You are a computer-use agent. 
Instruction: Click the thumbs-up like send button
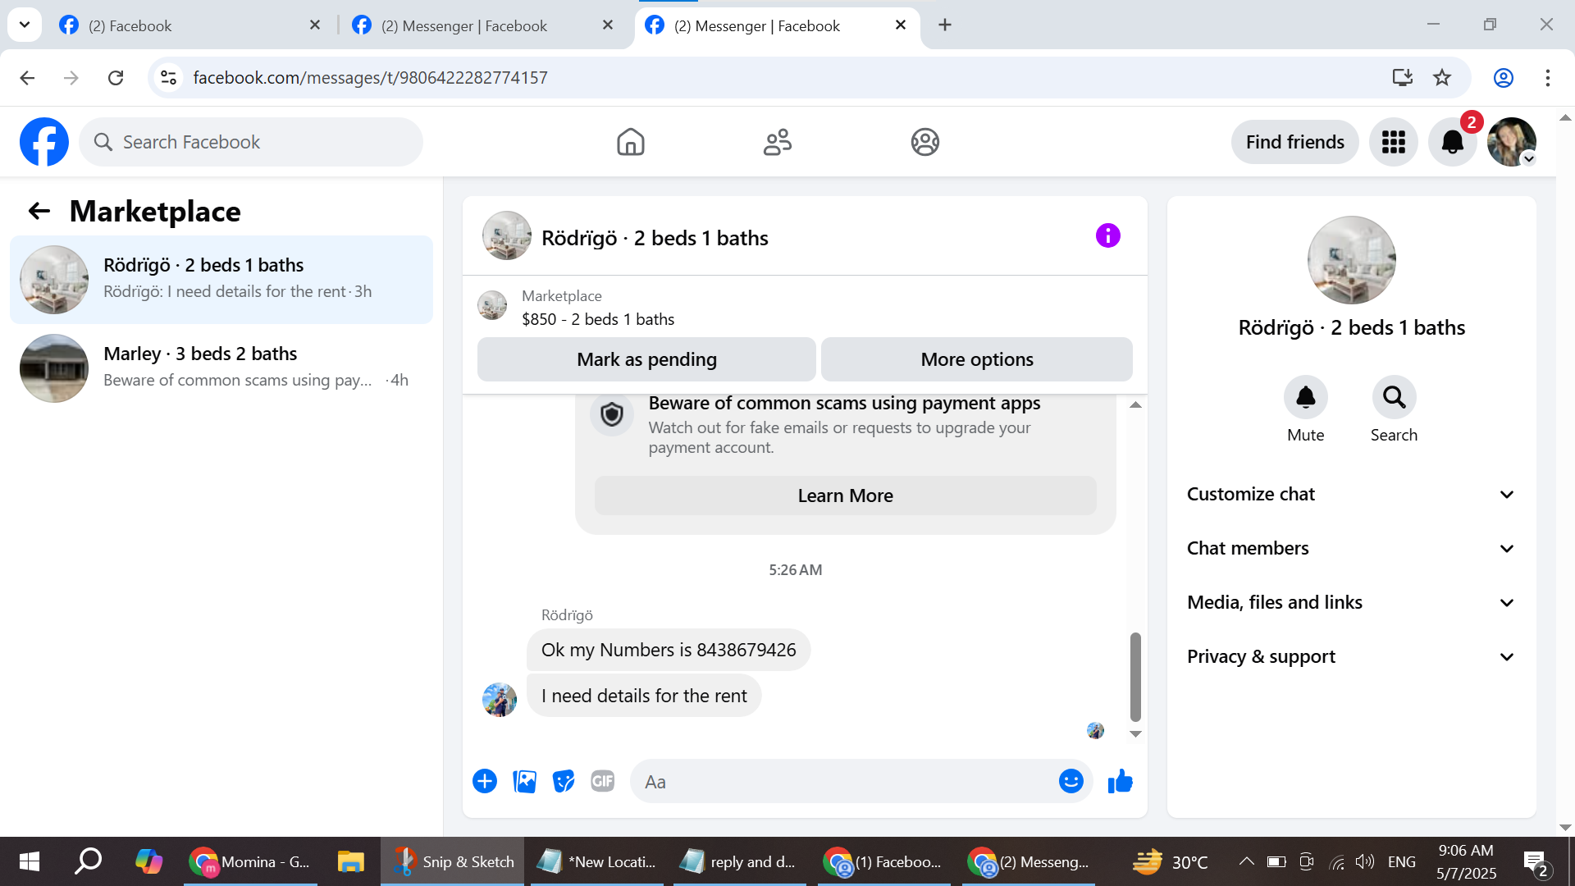[x=1120, y=782]
